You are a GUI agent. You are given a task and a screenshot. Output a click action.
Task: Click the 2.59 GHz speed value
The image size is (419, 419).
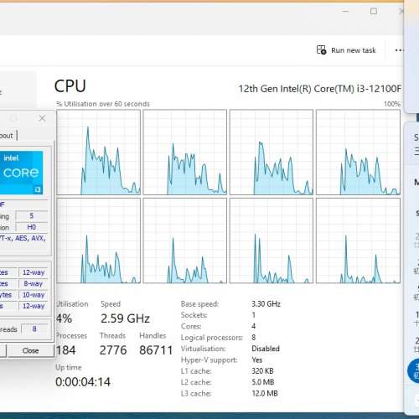125,318
